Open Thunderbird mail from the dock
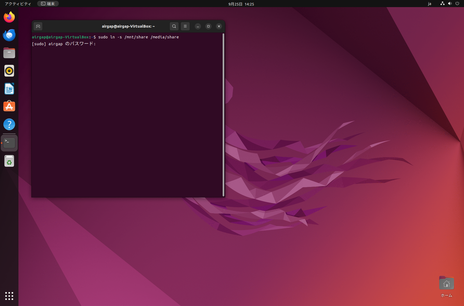The width and height of the screenshot is (464, 306). (x=9, y=35)
